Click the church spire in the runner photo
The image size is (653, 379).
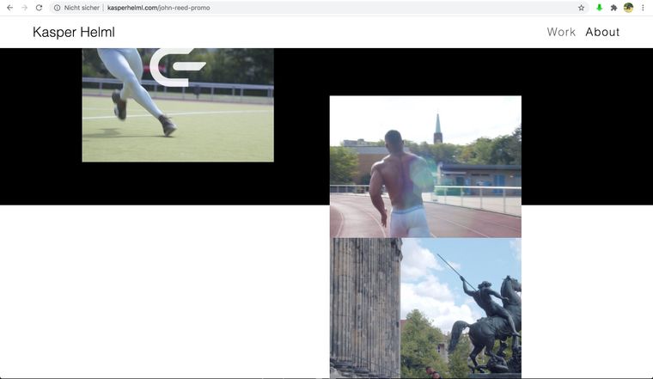[437, 127]
